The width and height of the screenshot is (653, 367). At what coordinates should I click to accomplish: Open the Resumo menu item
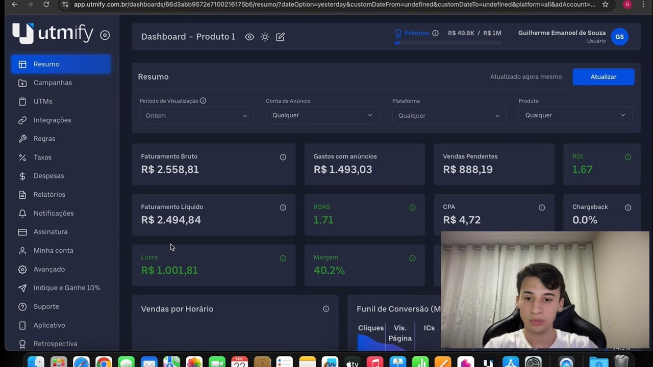61,64
